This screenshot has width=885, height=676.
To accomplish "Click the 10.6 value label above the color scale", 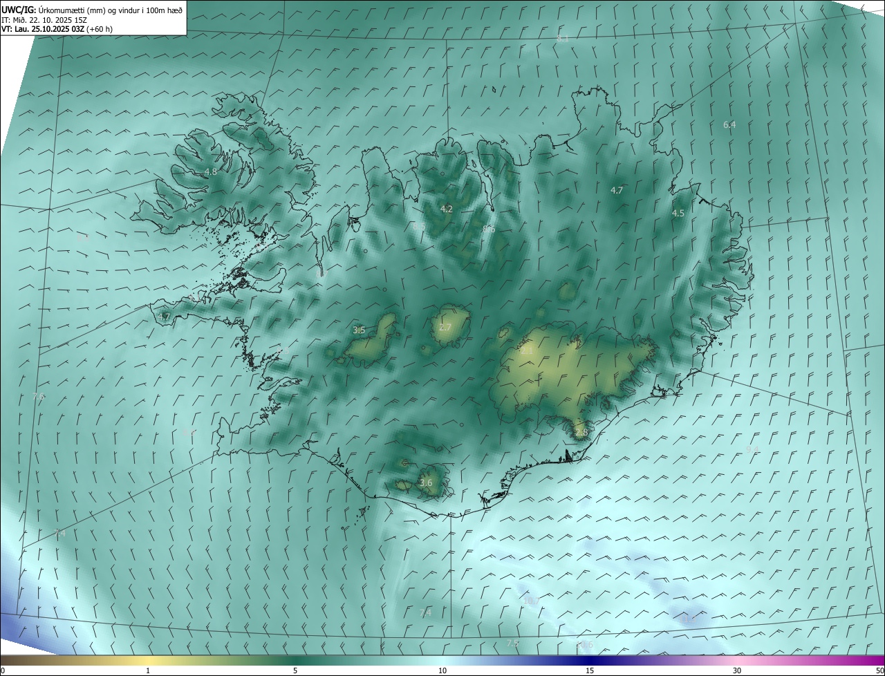I will click(584, 645).
